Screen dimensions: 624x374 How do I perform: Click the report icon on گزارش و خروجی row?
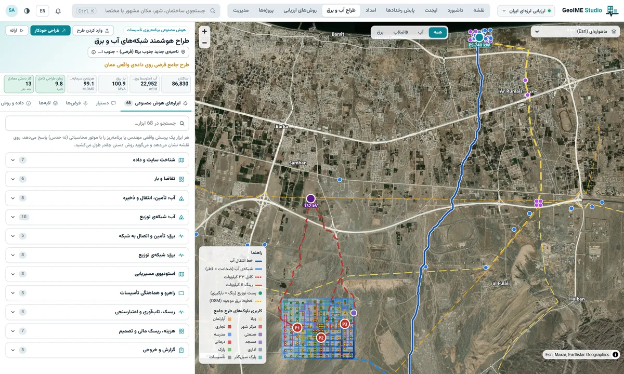click(x=181, y=350)
